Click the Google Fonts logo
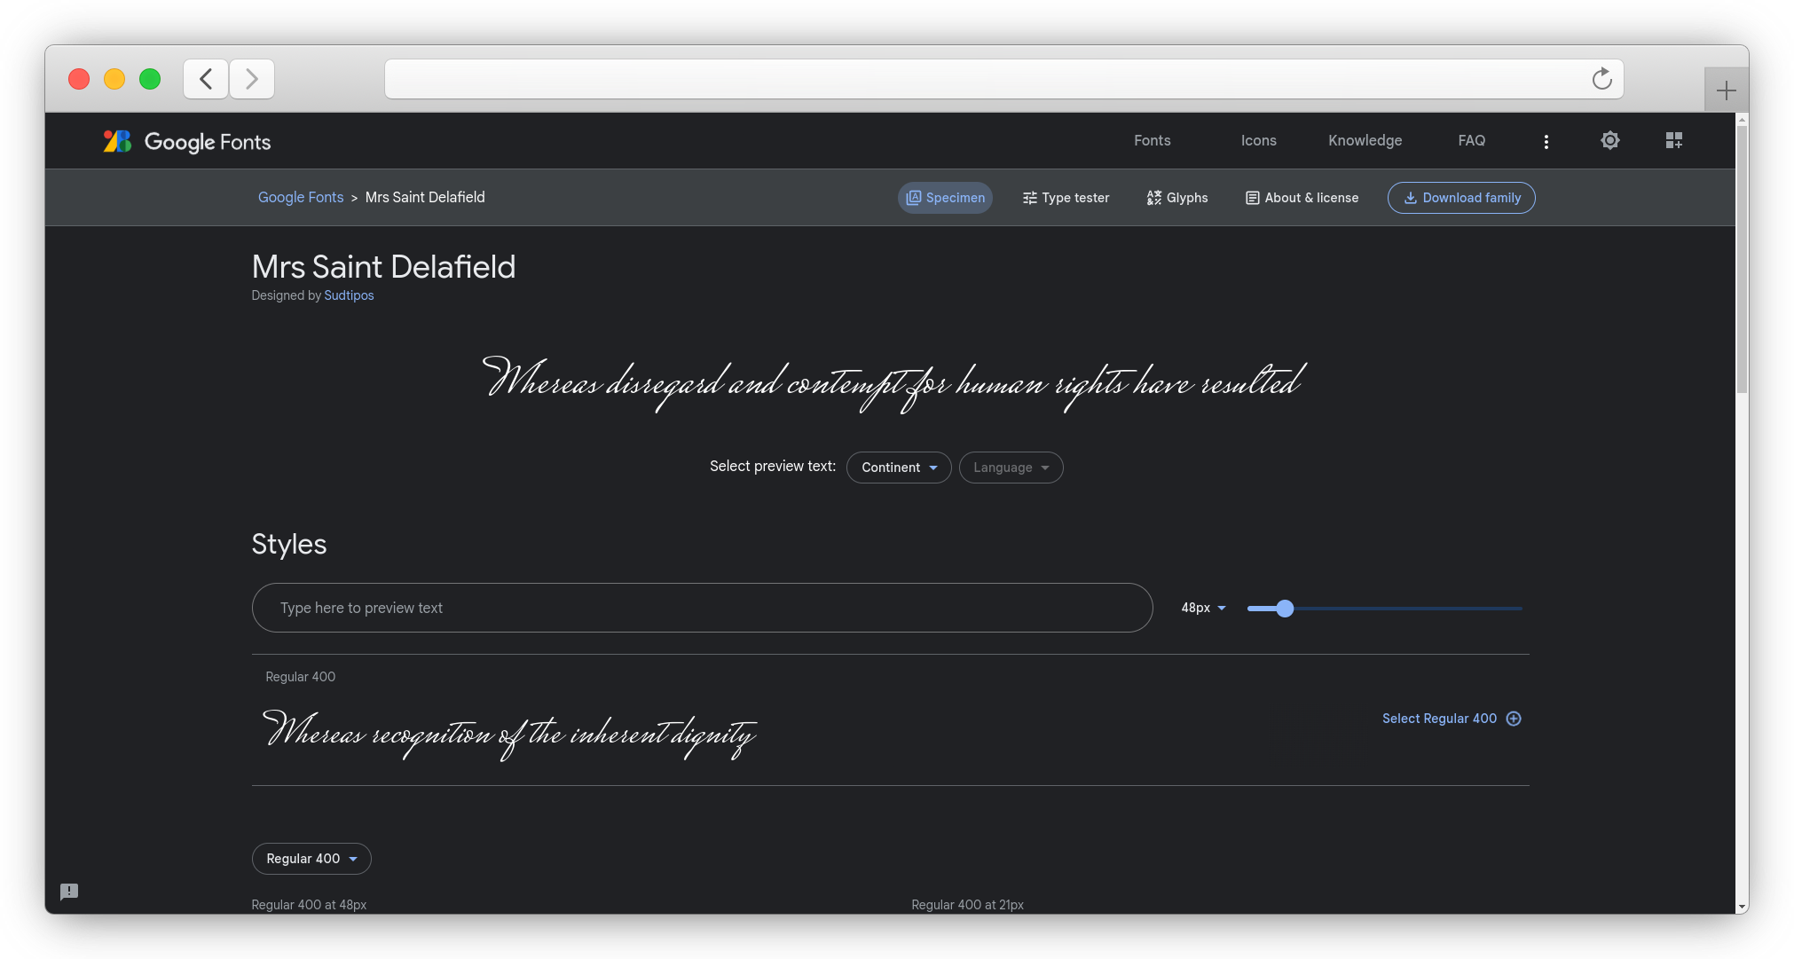This screenshot has width=1794, height=959. point(187,141)
